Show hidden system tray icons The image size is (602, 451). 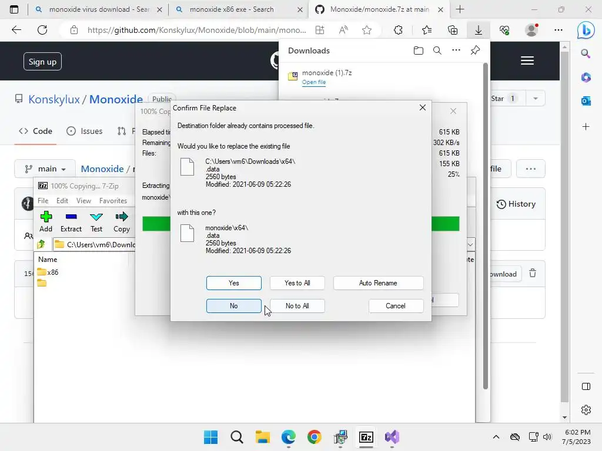tap(496, 437)
